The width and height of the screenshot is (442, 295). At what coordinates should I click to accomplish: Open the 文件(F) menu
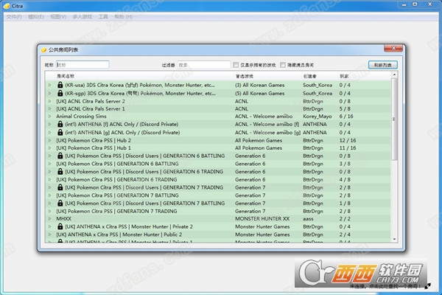tap(14, 17)
